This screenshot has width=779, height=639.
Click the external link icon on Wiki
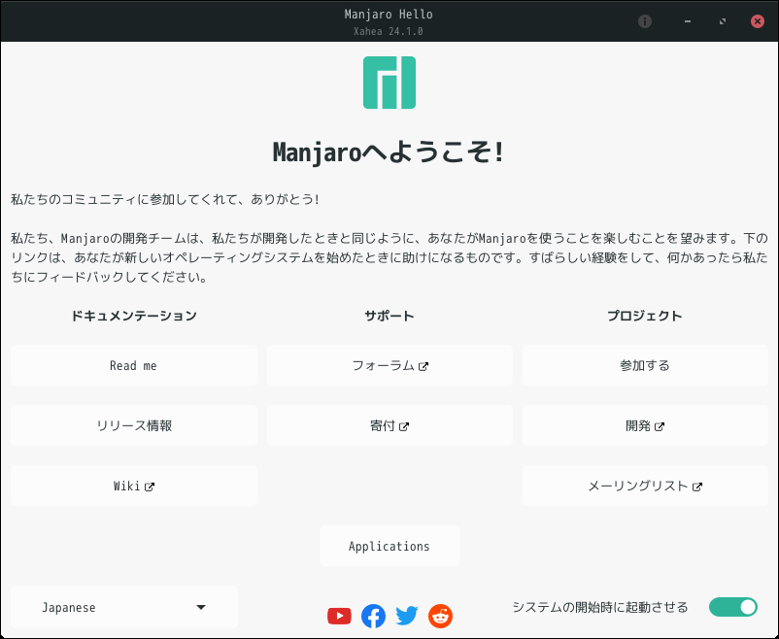(x=150, y=486)
